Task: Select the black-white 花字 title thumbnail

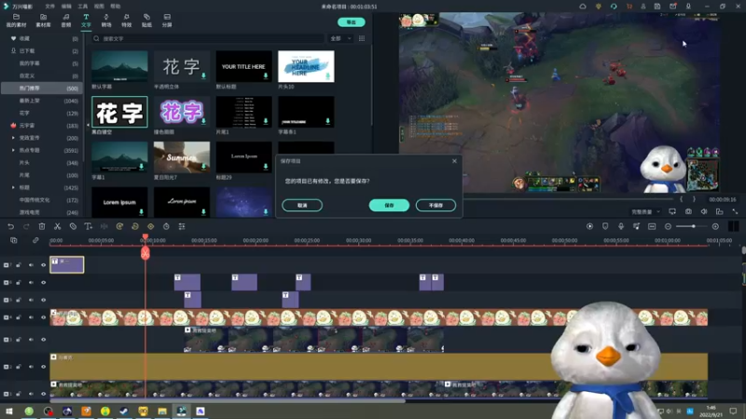Action: 119,112
